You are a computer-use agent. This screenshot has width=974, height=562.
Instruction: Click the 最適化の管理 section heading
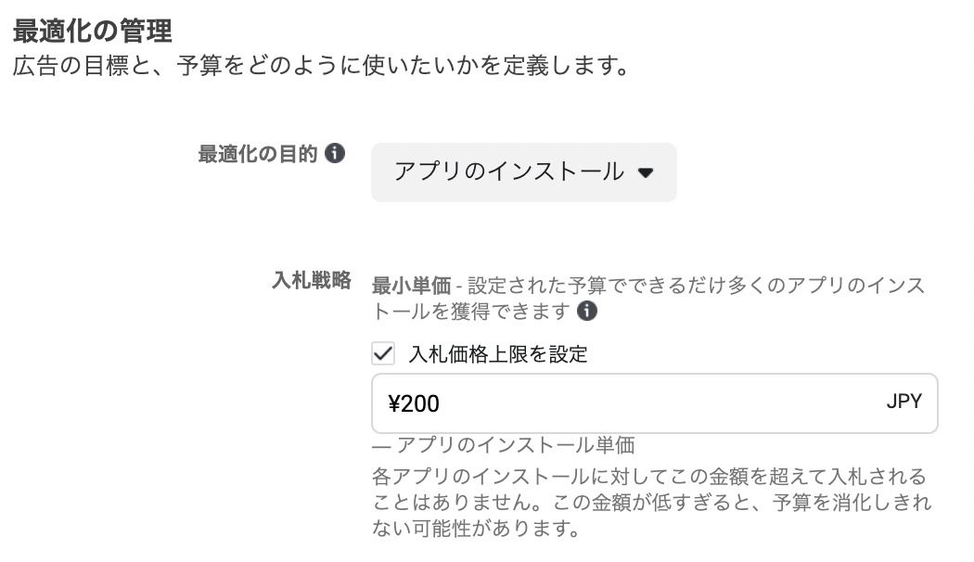(x=92, y=32)
